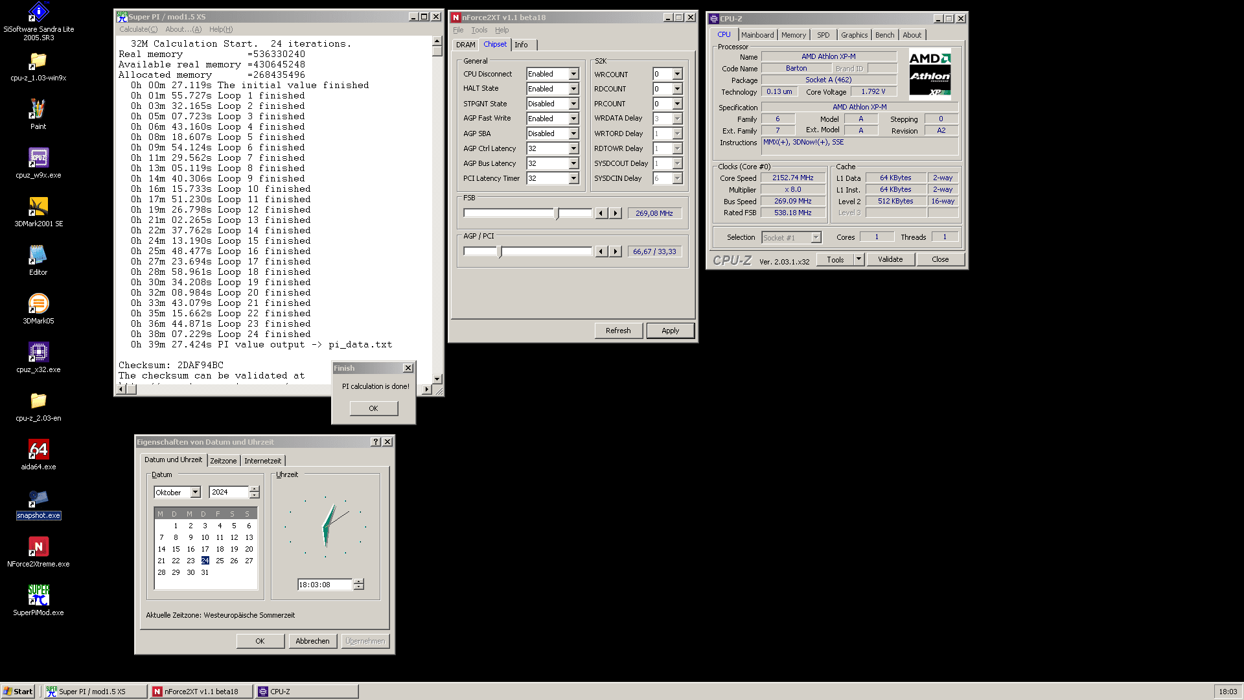Image resolution: width=1244 pixels, height=700 pixels.
Task: Decrease AGP/PCI with left arrow button
Action: [601, 251]
